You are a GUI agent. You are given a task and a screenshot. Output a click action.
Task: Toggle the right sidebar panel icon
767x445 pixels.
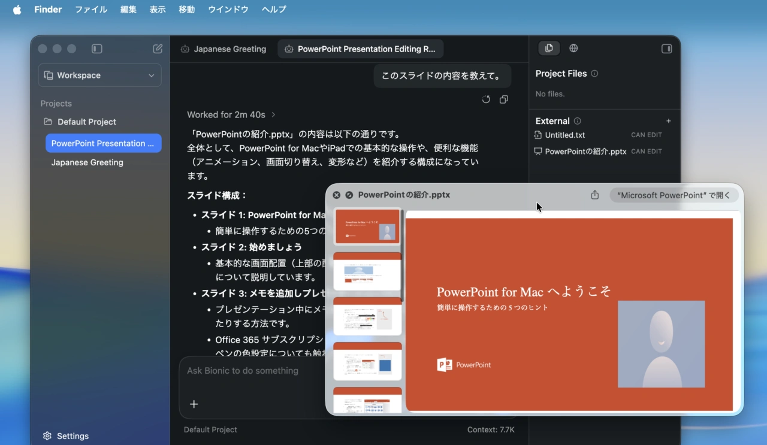tap(666, 49)
